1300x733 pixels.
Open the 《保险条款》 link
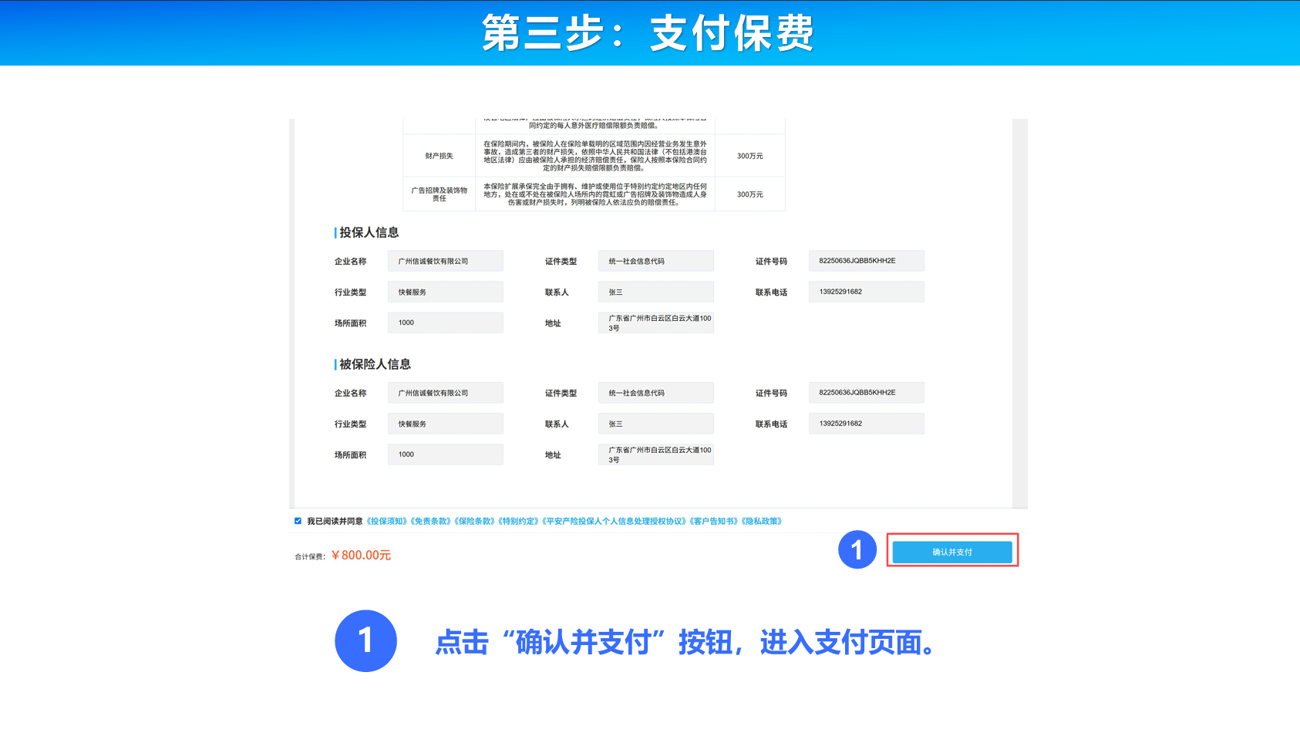(x=475, y=522)
